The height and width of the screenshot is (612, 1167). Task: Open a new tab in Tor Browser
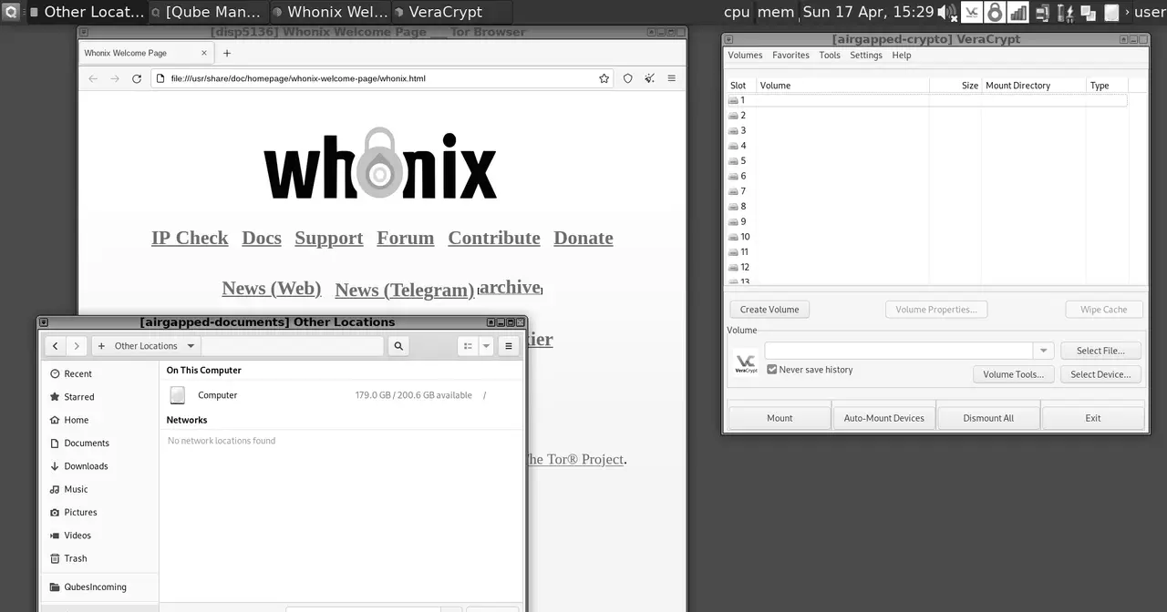[227, 53]
